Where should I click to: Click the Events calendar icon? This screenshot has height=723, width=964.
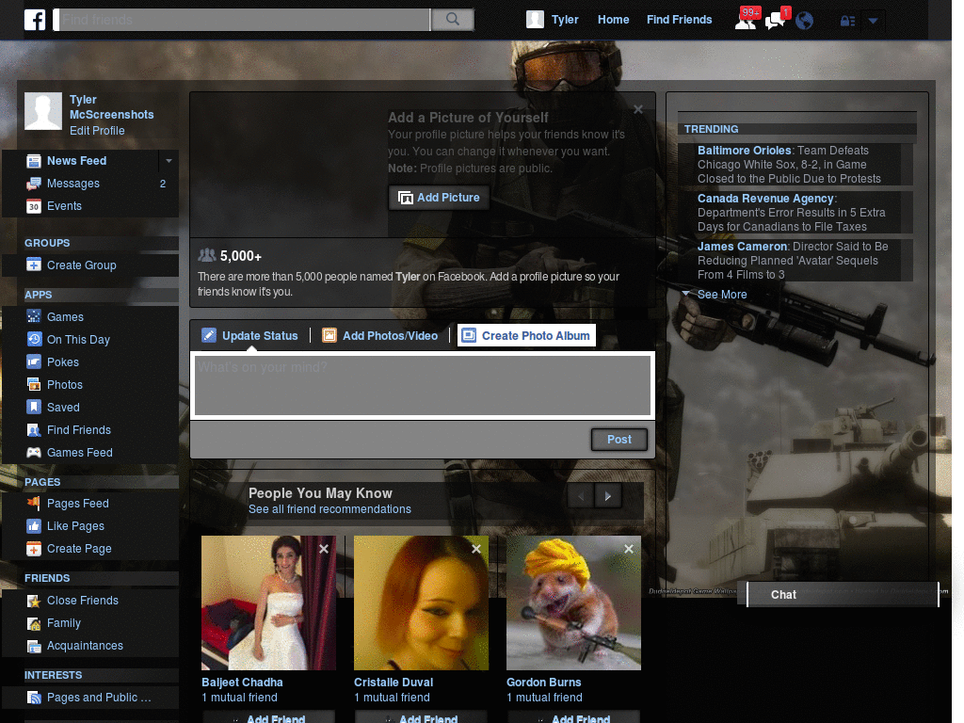pos(34,206)
